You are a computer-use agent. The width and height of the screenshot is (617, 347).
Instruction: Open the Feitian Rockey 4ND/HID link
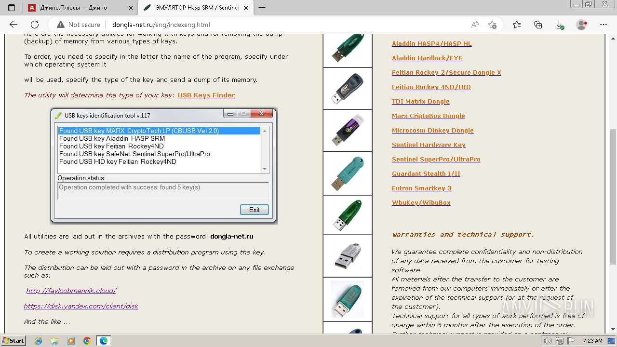coord(431,87)
